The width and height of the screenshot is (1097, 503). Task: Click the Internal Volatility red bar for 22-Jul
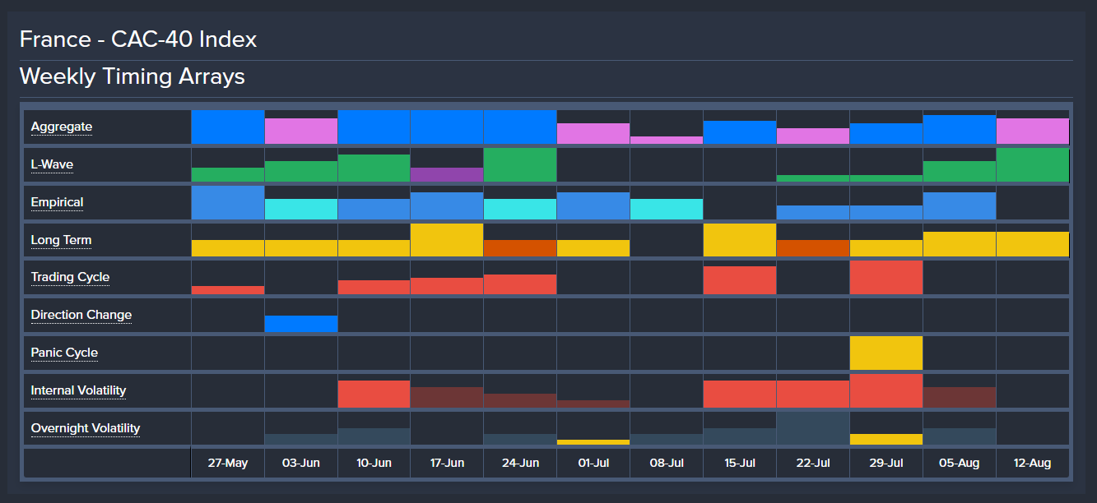tap(813, 394)
